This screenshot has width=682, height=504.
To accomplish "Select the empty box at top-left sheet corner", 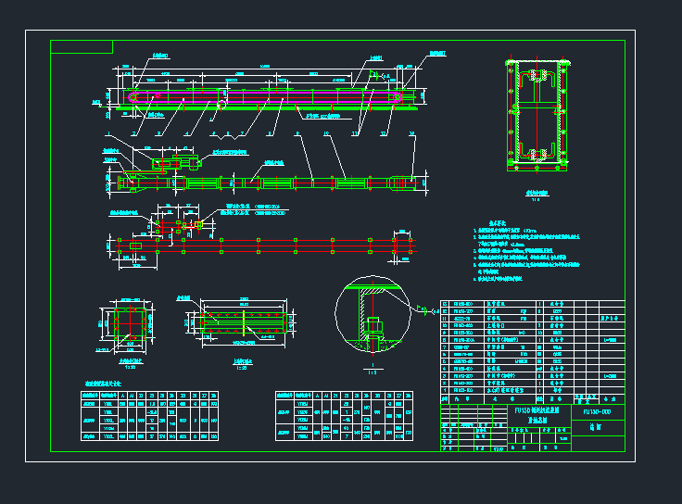I will (82, 46).
